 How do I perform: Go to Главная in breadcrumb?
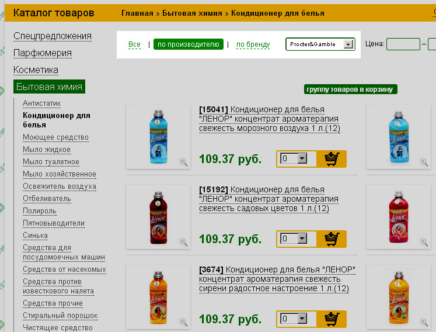137,13
